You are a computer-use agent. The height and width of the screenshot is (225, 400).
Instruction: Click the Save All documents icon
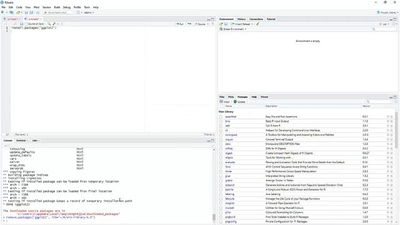click(31, 12)
